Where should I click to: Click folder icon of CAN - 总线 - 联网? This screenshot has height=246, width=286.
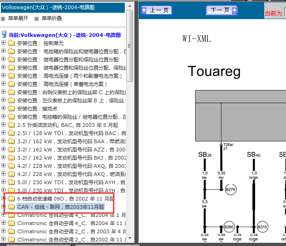11,207
